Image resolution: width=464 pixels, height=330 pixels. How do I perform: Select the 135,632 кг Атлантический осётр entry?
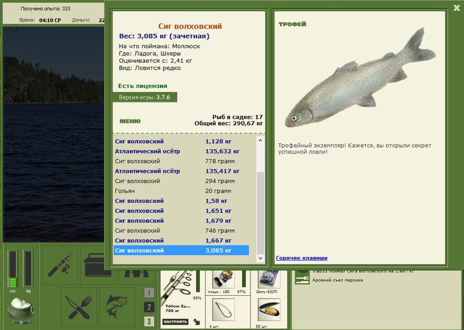181,151
